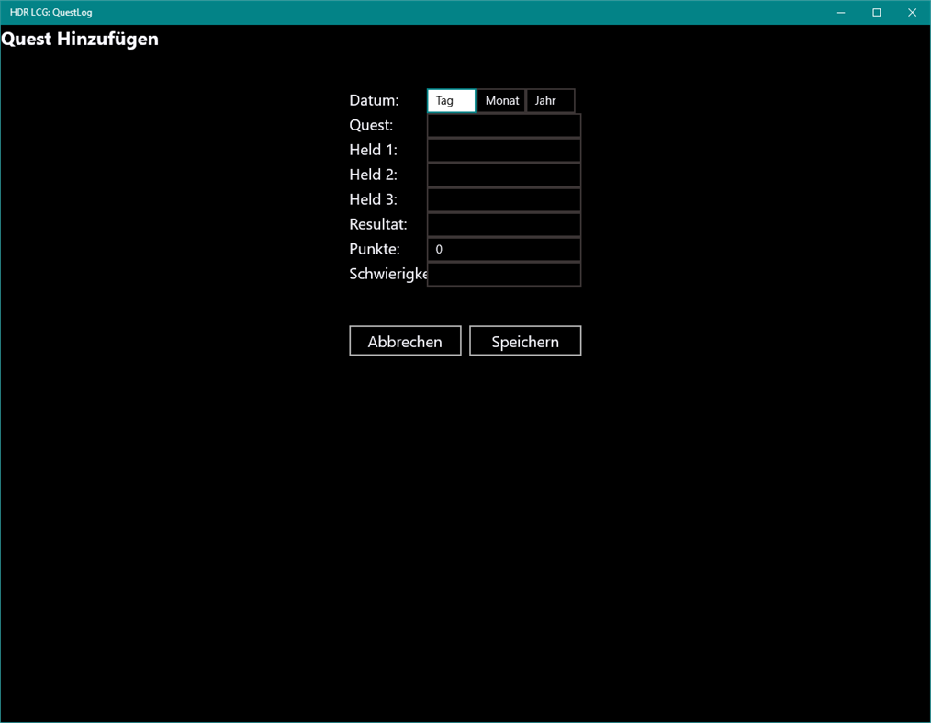The width and height of the screenshot is (931, 723).
Task: Focus the Held 2 input field
Action: [x=503, y=174]
